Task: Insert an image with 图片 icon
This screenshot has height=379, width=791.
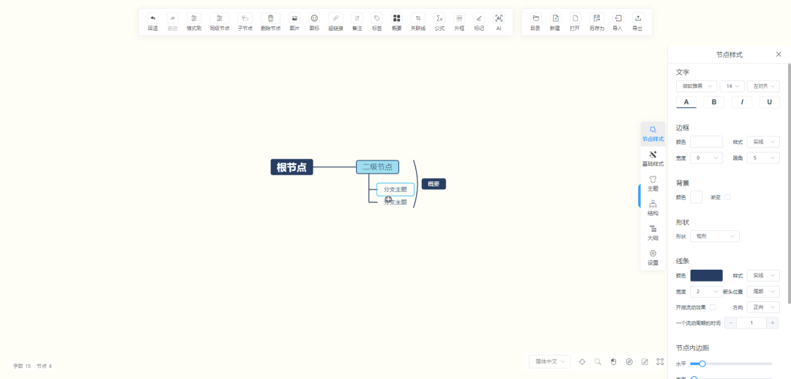Action: [294, 18]
